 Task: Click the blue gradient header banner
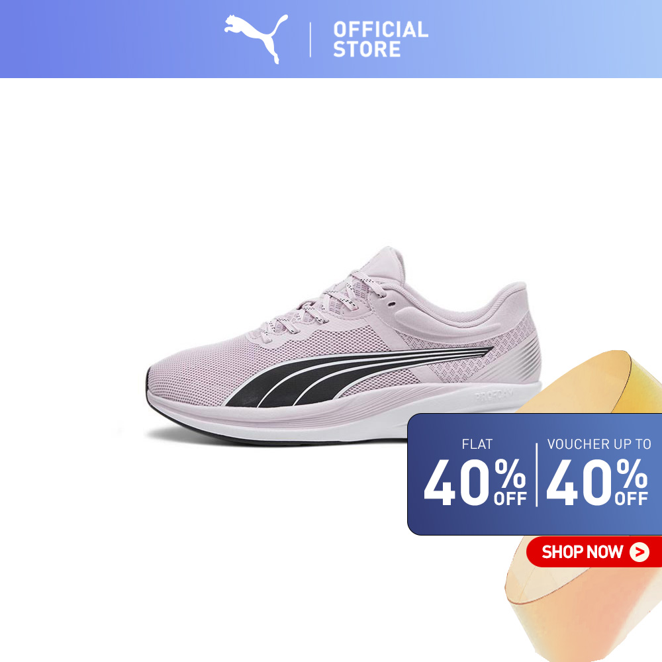coord(331,39)
